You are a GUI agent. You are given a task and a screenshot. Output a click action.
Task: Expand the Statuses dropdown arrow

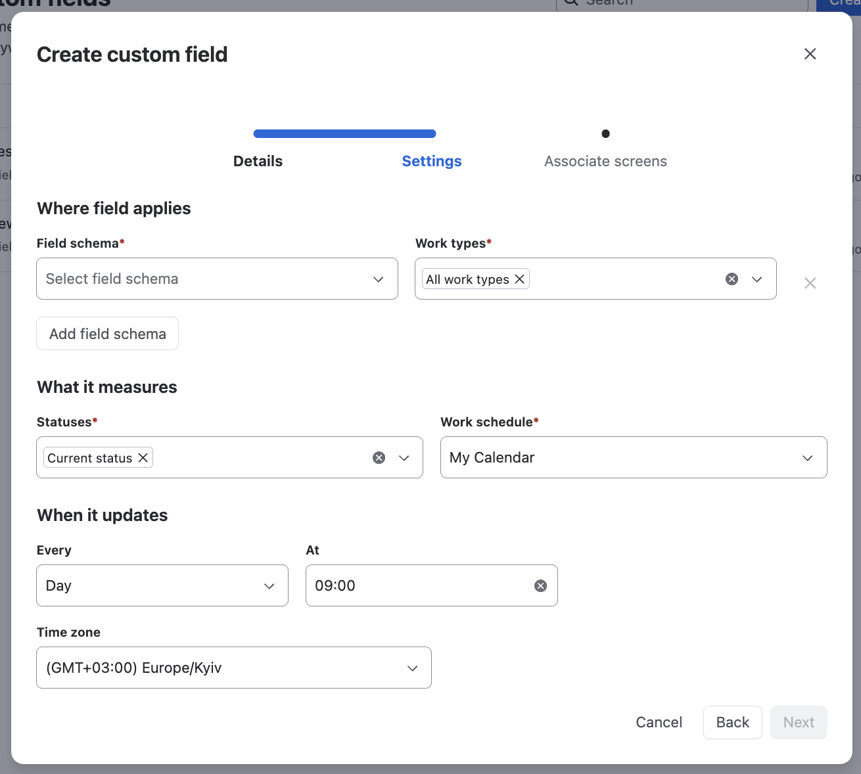pos(404,458)
